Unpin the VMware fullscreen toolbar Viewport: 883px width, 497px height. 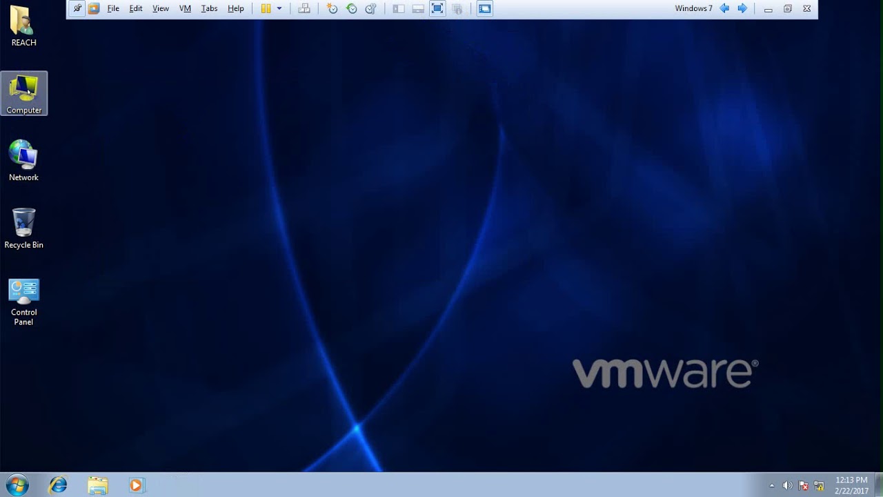coord(77,9)
